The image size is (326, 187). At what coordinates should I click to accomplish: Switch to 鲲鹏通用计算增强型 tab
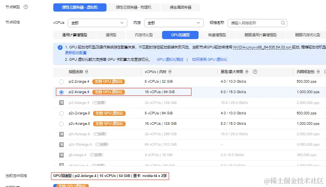coord(260,35)
